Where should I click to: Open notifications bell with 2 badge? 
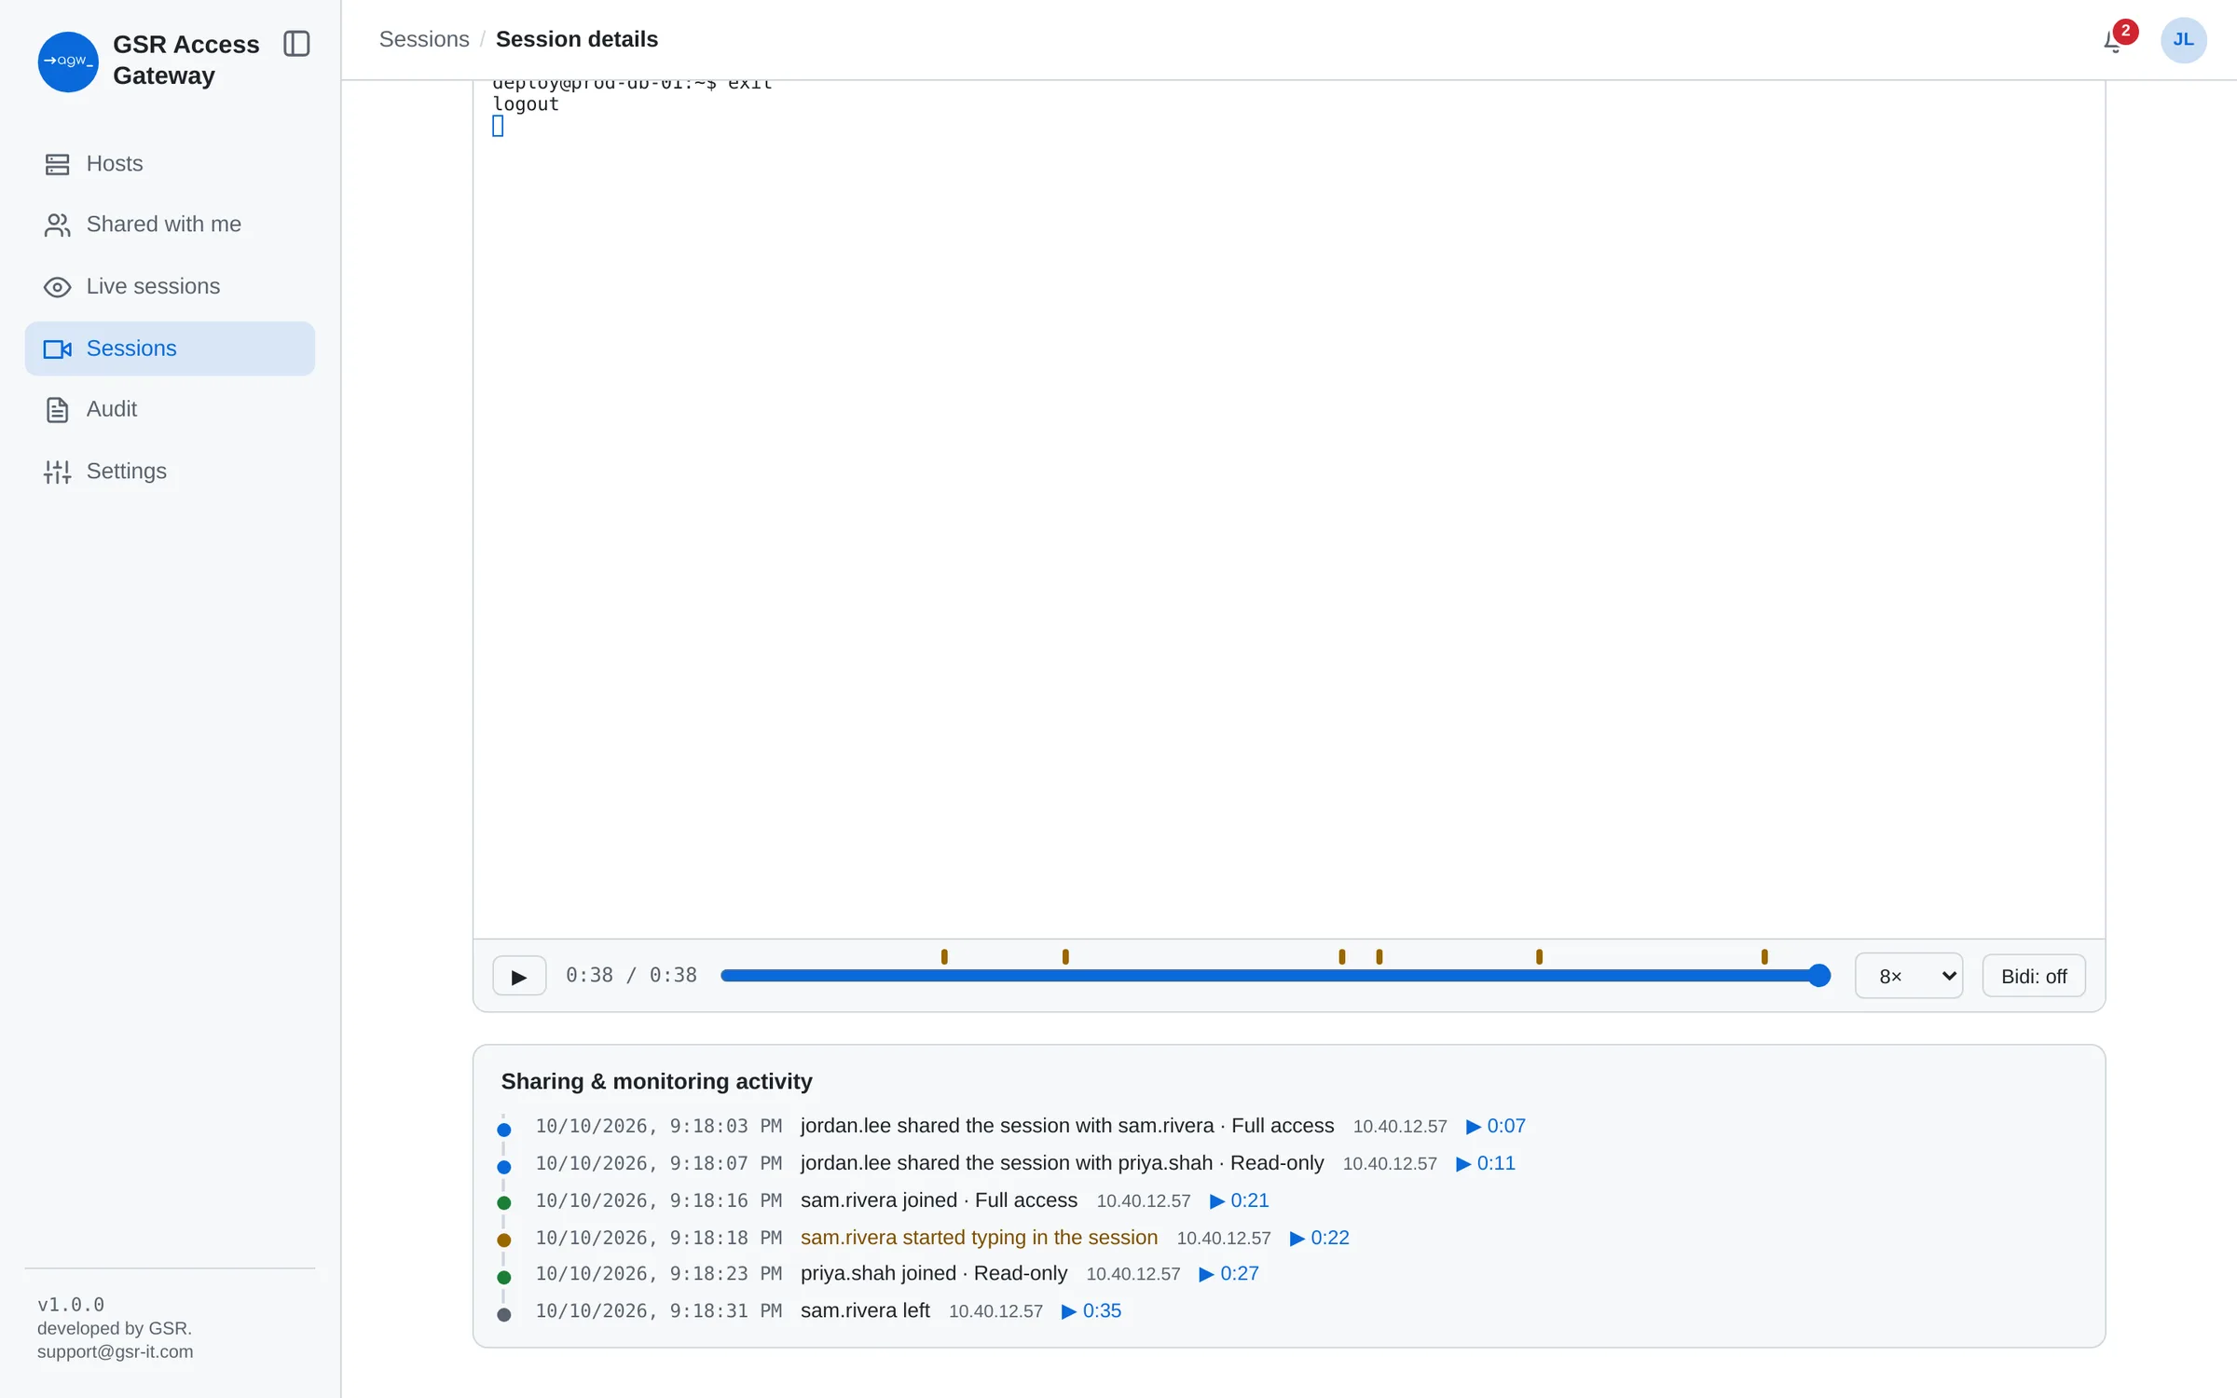tap(2118, 39)
